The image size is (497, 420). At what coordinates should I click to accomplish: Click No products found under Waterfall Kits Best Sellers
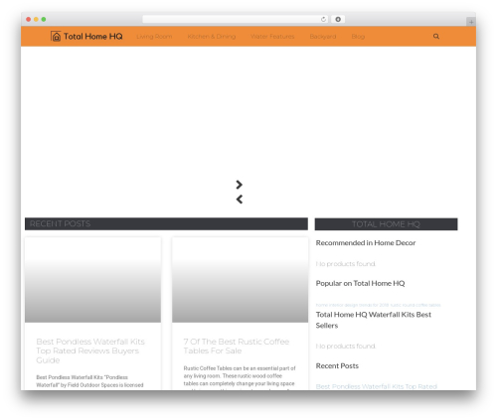coord(346,347)
